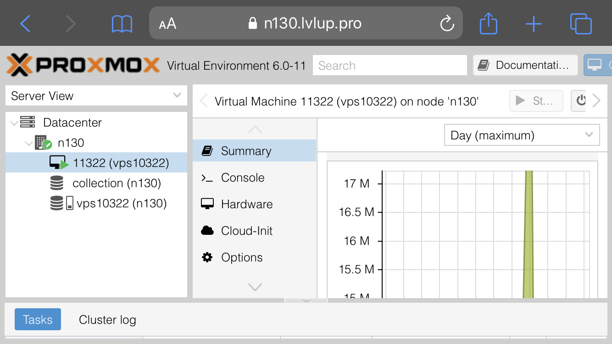Tap the Safari share icon
This screenshot has width=612, height=344.
pyautogui.click(x=488, y=23)
